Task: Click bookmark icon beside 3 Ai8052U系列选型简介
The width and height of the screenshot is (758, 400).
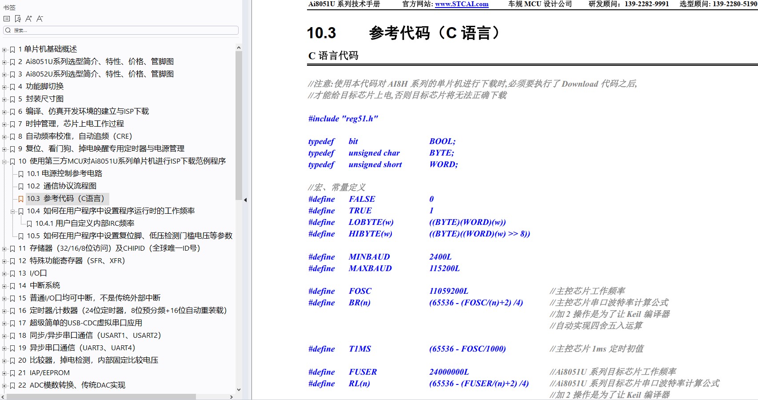Action: [x=12, y=74]
